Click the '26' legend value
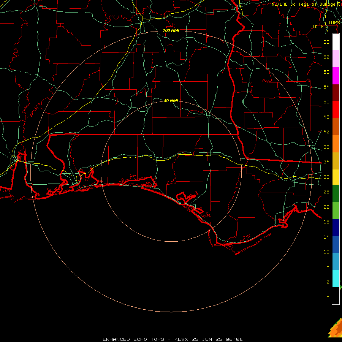Image resolution: width=342 pixels, height=342 pixels. pyautogui.click(x=326, y=192)
